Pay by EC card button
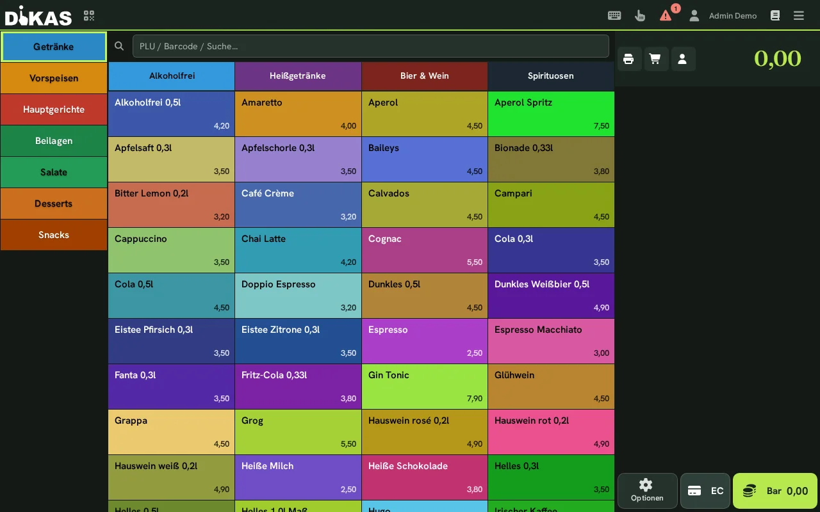The width and height of the screenshot is (820, 512). pos(705,491)
